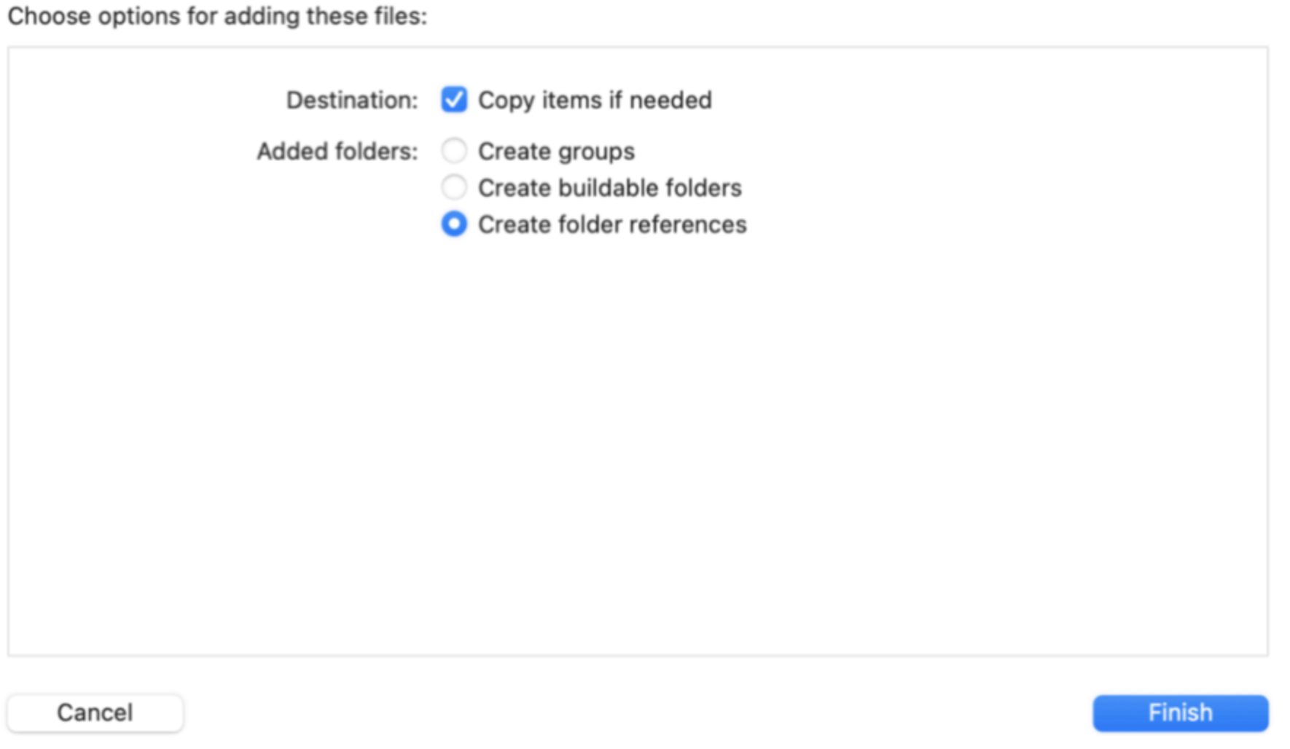Uncheck the Copy items if needed checkbox
The width and height of the screenshot is (1290, 749).
point(454,99)
